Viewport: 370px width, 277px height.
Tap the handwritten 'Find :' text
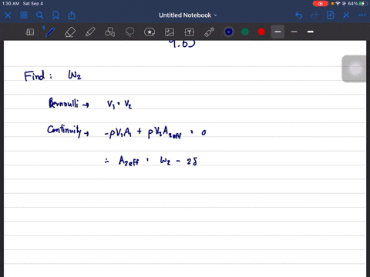pyautogui.click(x=38, y=76)
